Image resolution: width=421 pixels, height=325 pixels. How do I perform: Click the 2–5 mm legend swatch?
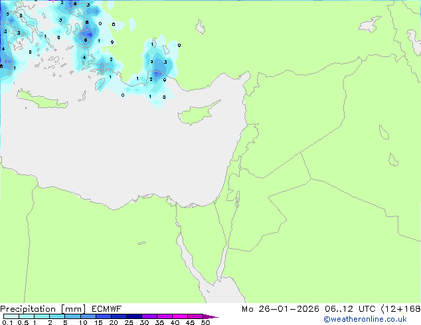click(57, 316)
